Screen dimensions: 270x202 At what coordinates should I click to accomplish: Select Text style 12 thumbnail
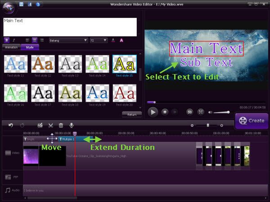pos(43,64)
